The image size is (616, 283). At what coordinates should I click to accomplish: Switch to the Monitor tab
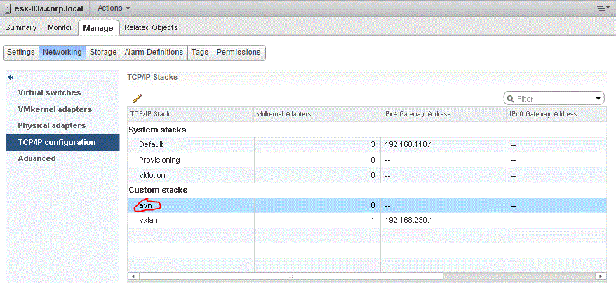coord(60,27)
